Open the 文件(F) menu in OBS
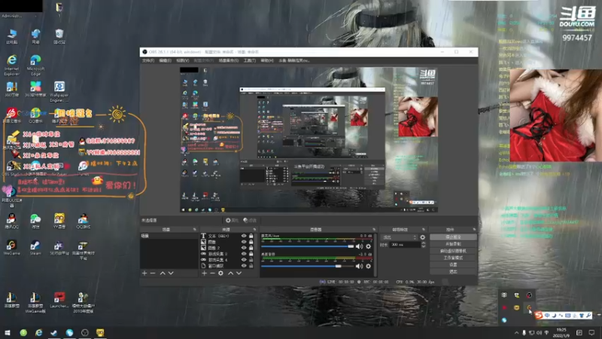Screen dimensions: 602x339 [x=148, y=61]
